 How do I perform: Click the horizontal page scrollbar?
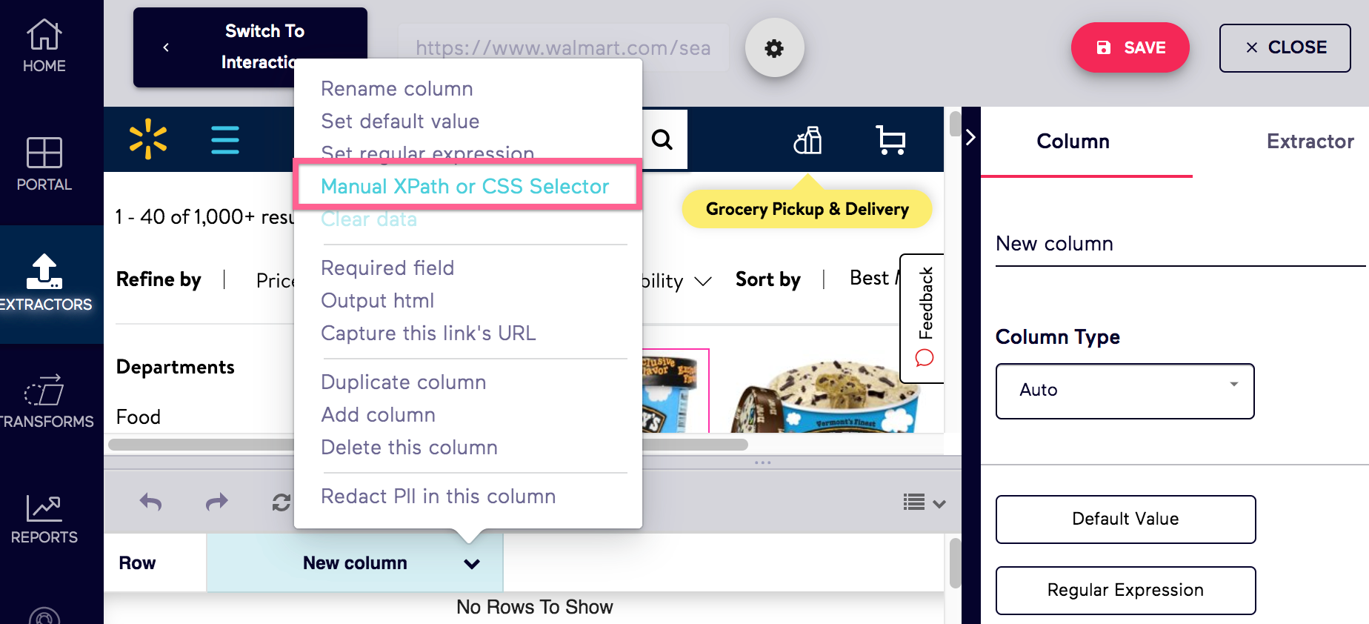427,445
